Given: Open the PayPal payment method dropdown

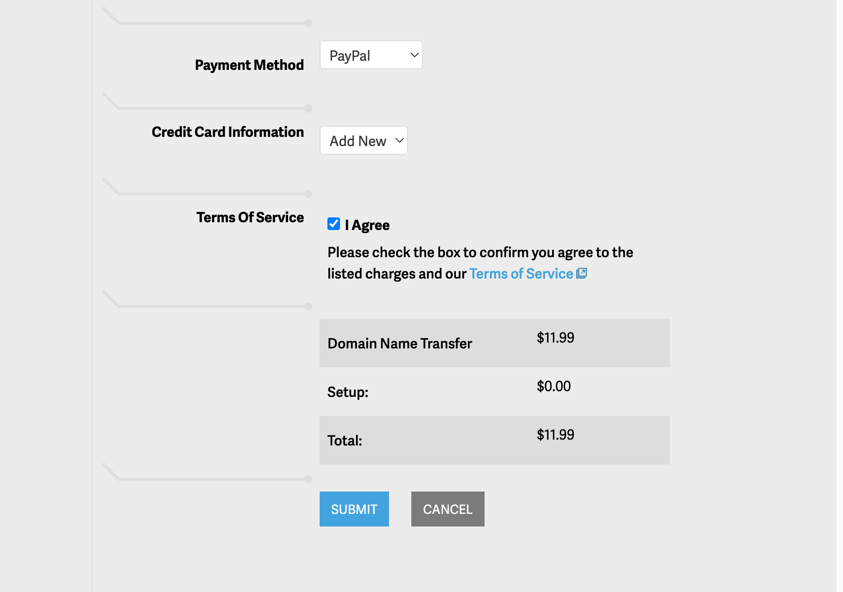Looking at the screenshot, I should click(371, 55).
